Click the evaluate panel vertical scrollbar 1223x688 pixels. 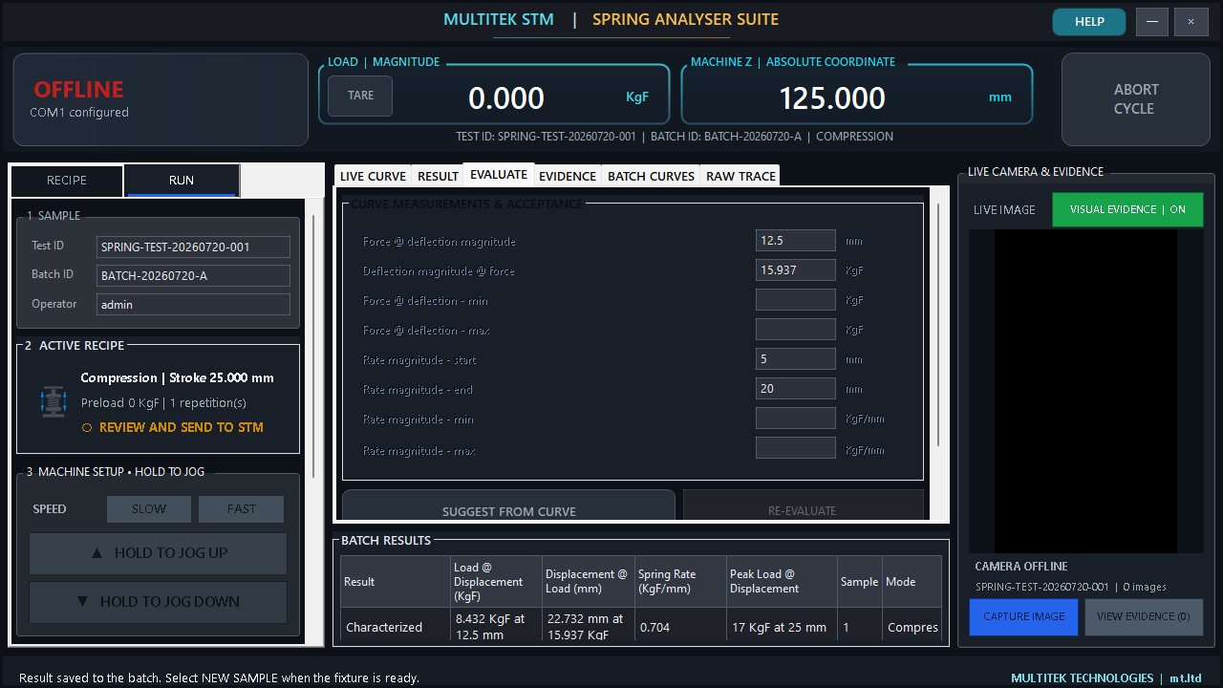938,325
